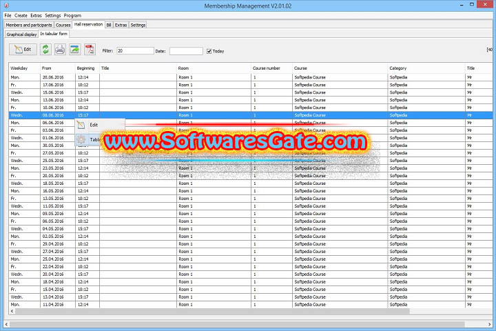The width and height of the screenshot is (496, 331).
Task: Switch to Graphical display subtab
Action: (x=21, y=34)
